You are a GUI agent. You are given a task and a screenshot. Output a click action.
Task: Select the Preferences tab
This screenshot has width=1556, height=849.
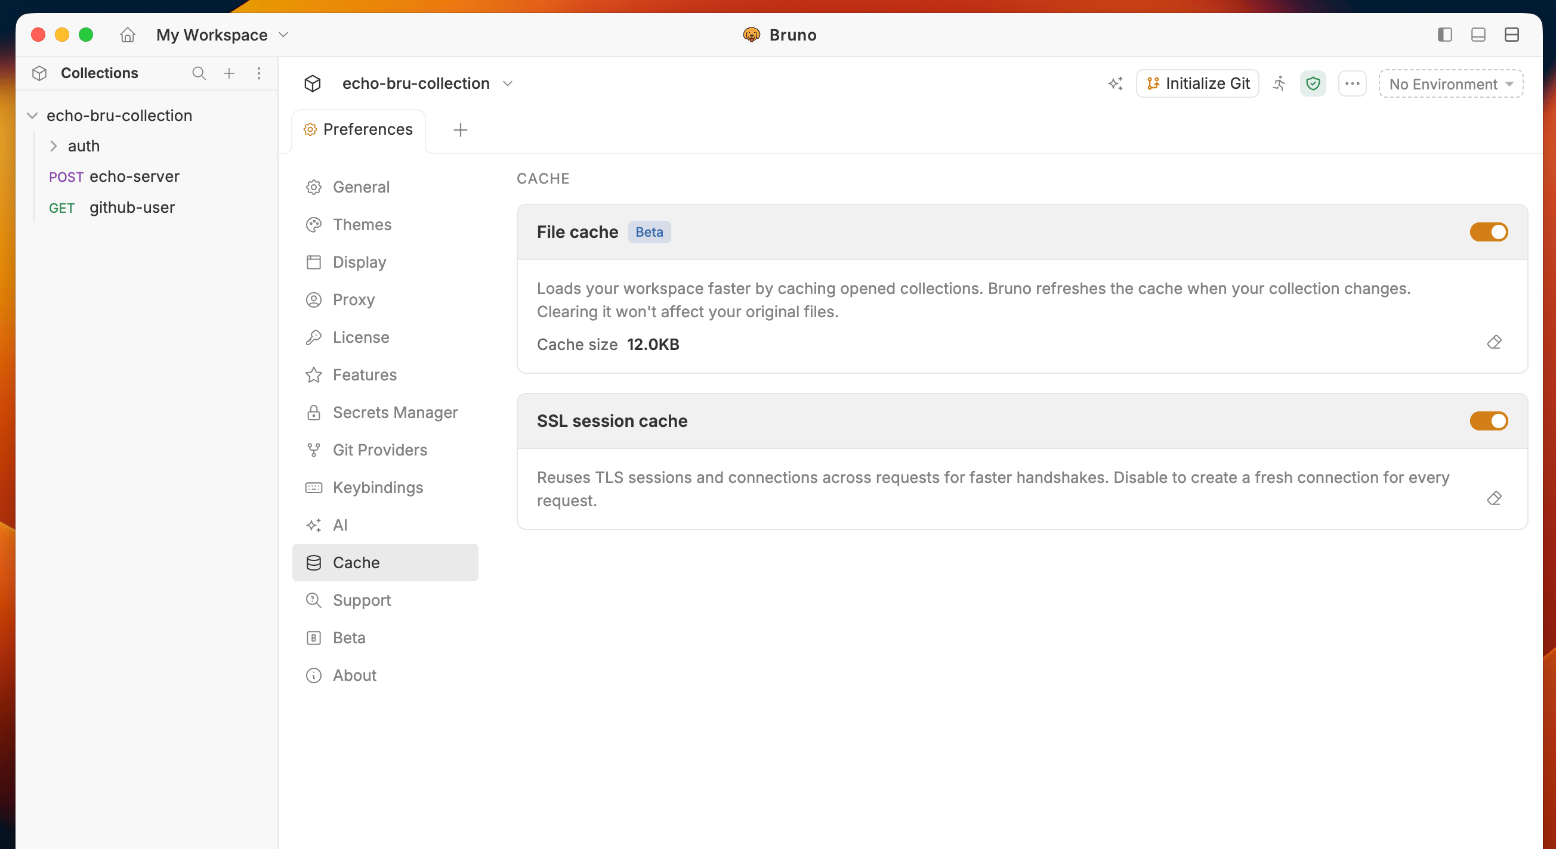click(x=358, y=130)
